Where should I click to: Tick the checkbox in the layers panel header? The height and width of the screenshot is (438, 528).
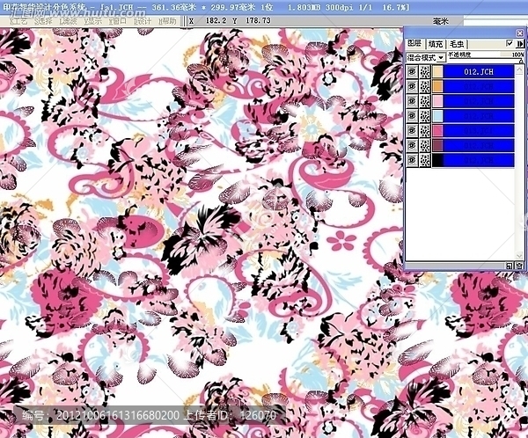(510, 43)
